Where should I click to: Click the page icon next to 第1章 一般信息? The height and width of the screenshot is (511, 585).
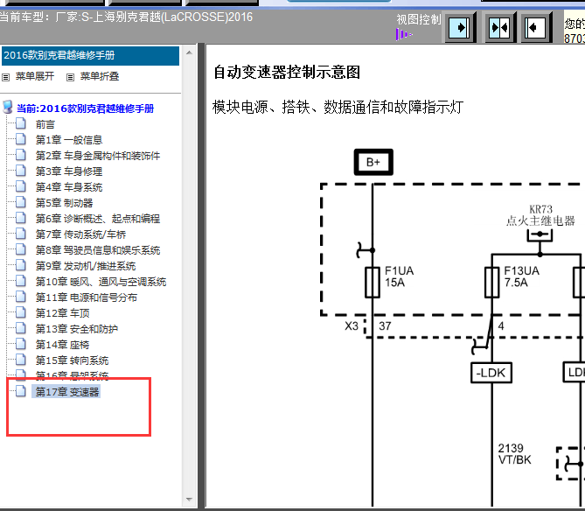(x=20, y=139)
